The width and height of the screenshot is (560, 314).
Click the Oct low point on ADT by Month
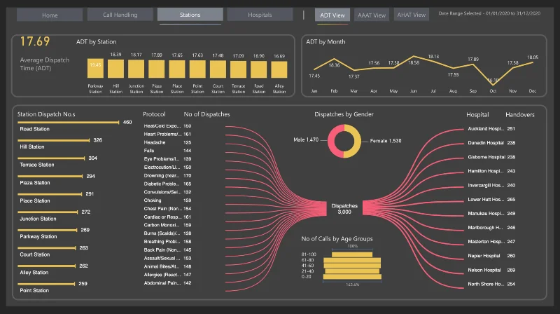point(493,85)
